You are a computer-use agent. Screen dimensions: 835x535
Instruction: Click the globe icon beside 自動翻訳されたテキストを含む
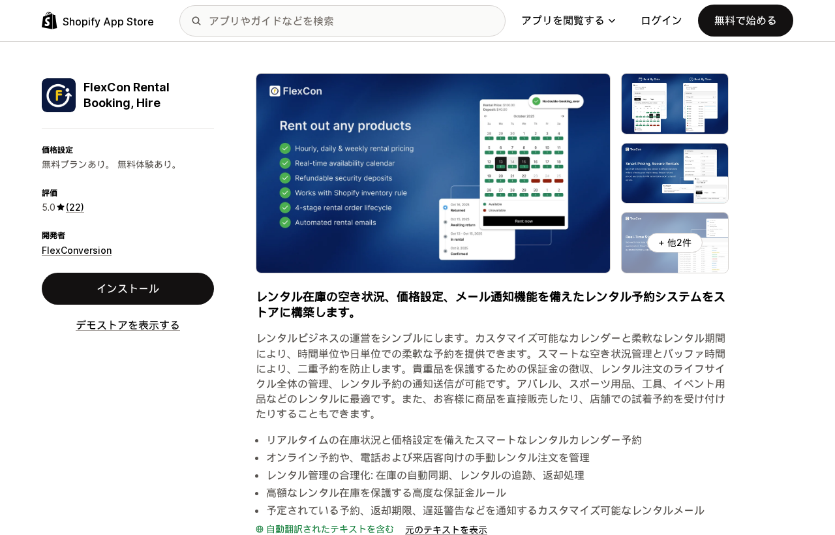point(260,529)
